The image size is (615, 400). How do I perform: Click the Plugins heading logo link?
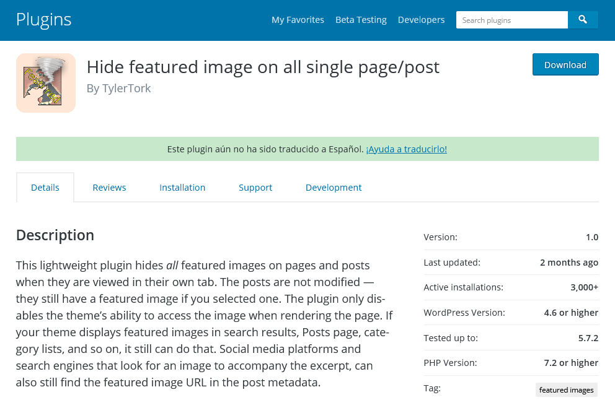click(43, 20)
